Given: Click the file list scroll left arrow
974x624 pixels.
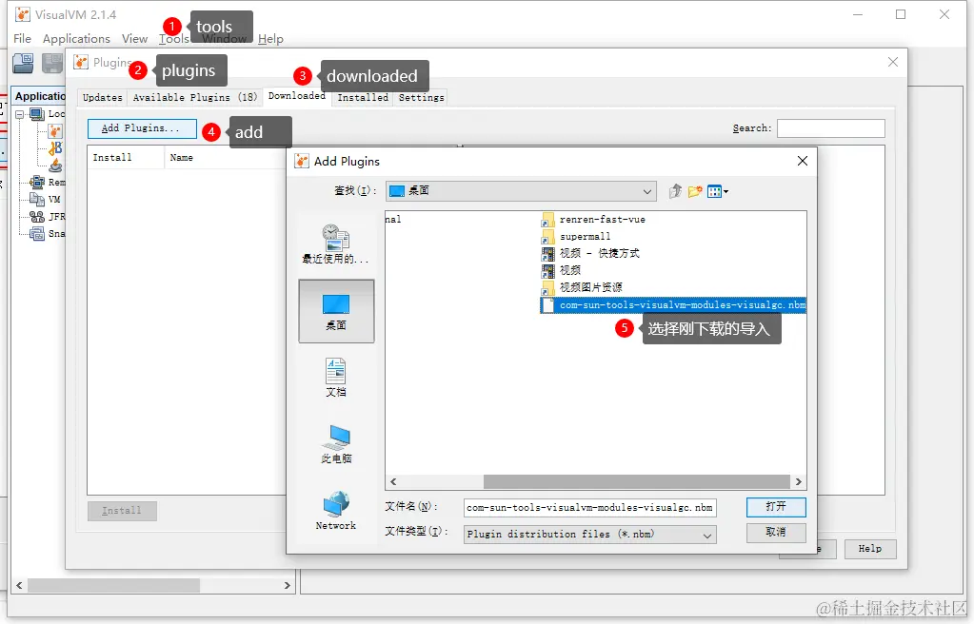Looking at the screenshot, I should [x=393, y=482].
